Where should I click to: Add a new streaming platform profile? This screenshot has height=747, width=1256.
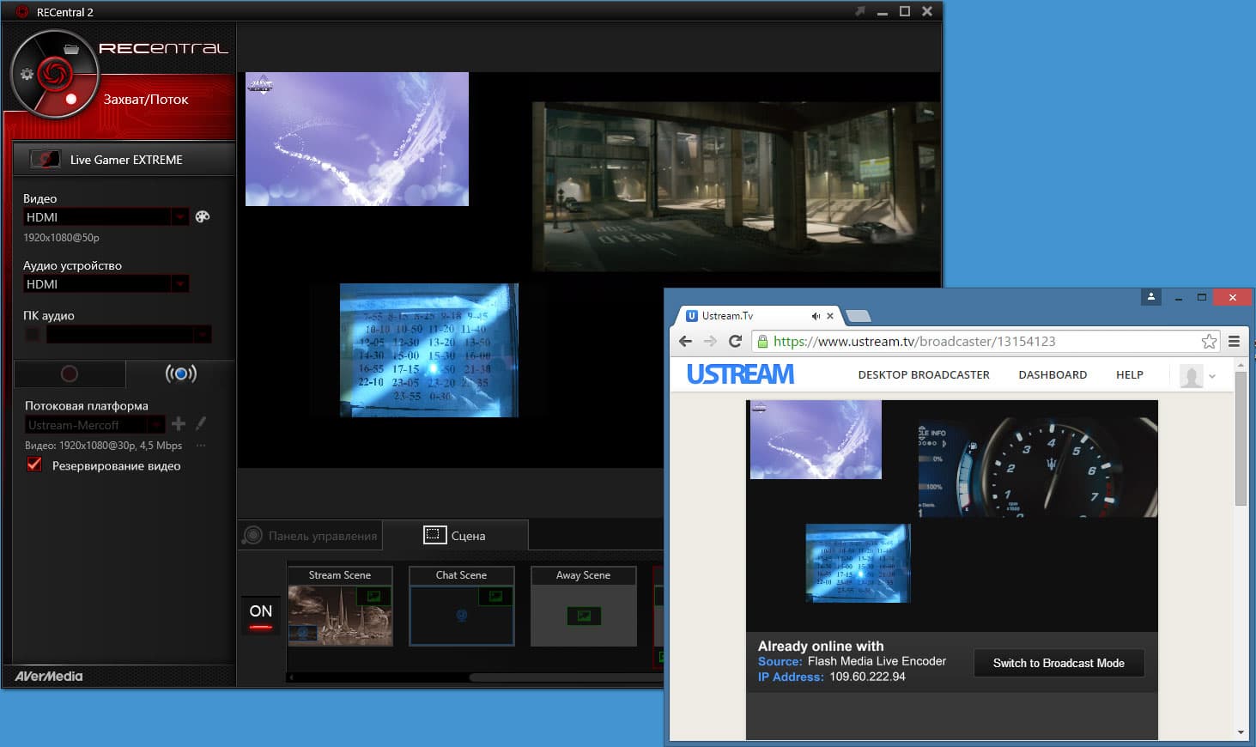click(179, 423)
